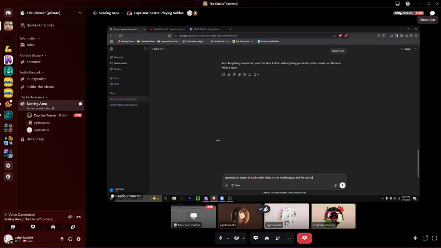
Task: Click Voice Connected status text
Action: [x=22, y=215]
